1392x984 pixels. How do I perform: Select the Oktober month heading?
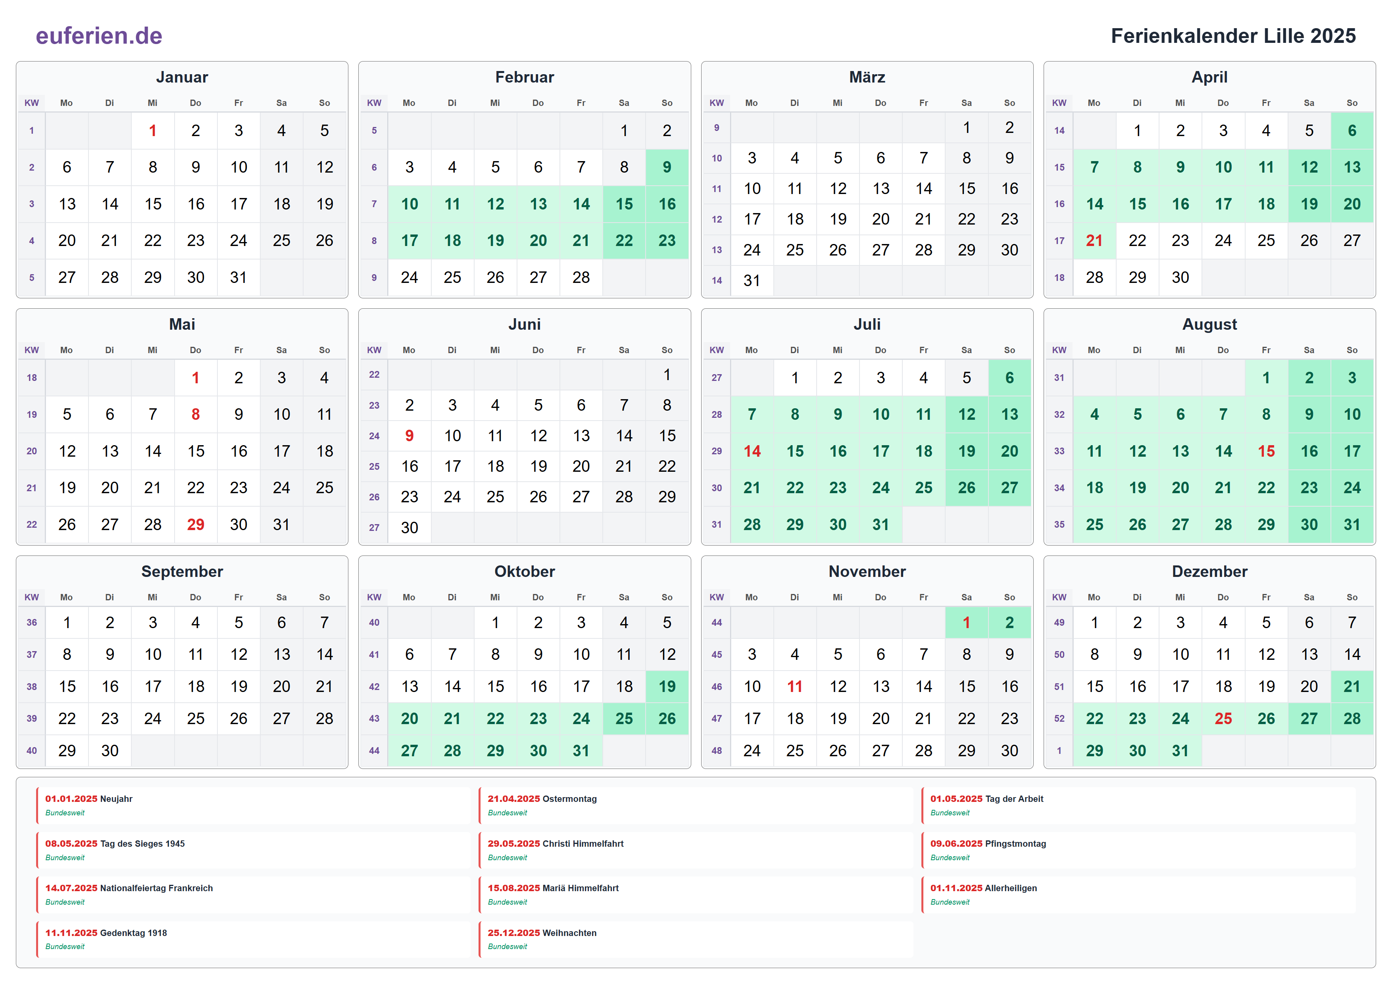pyautogui.click(x=525, y=571)
